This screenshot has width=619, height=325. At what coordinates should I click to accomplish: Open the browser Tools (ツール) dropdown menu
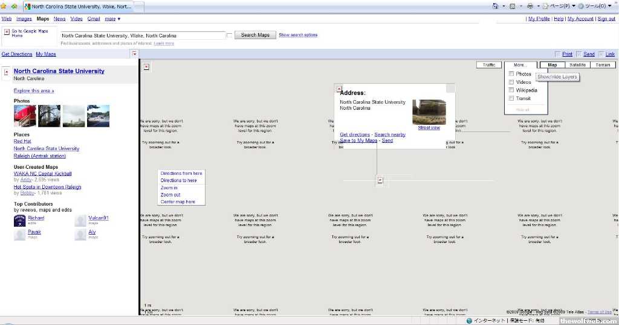pyautogui.click(x=595, y=6)
